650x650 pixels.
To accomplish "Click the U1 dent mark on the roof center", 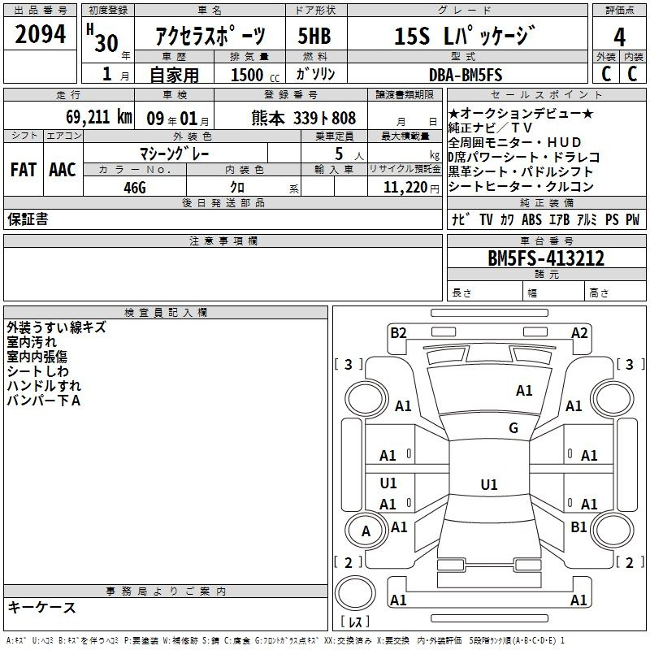I will click(488, 485).
